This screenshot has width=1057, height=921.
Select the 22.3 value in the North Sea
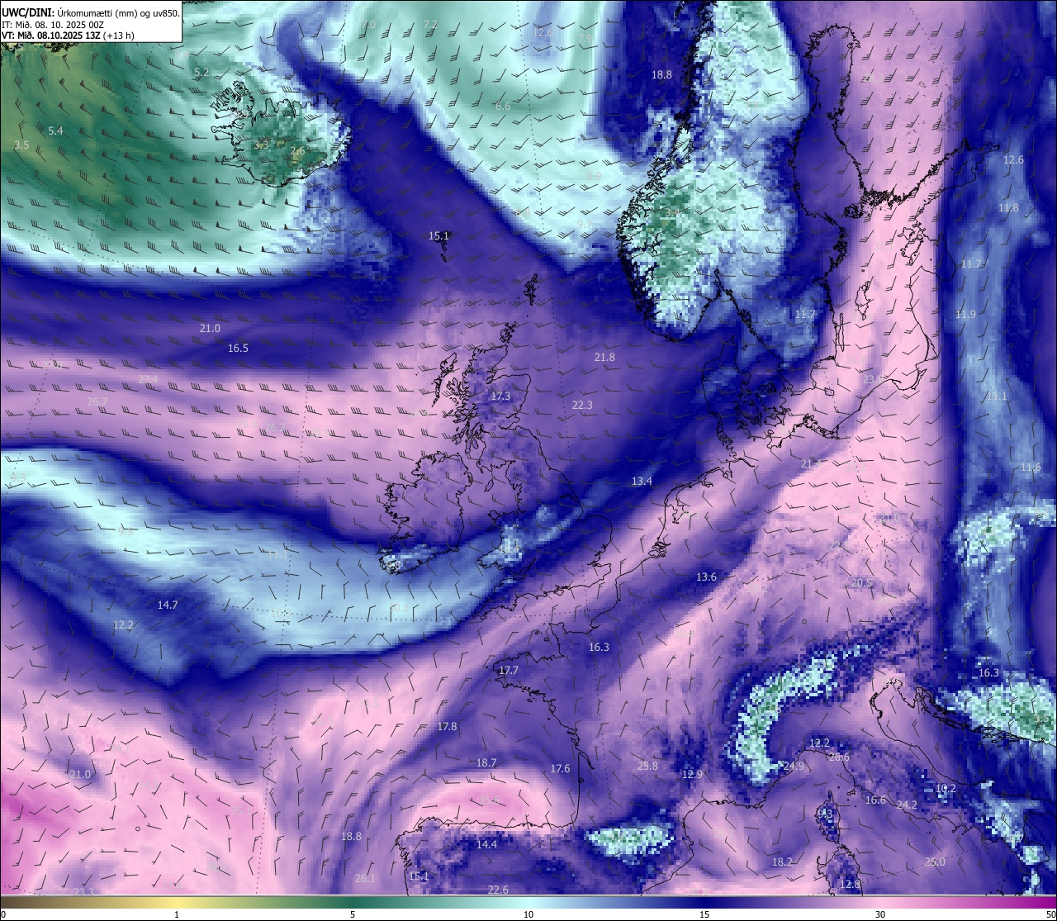582,405
